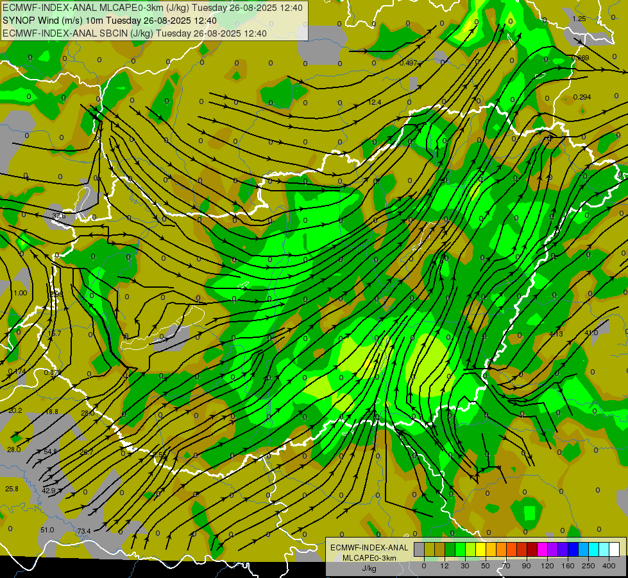Click the legend scale label 12

coord(445,566)
